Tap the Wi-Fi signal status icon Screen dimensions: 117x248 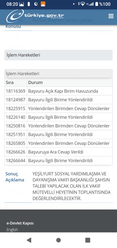[x=82, y=4]
